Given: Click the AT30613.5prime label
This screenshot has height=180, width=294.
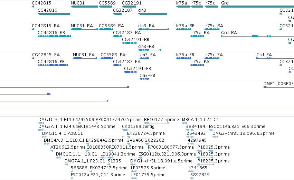Looking at the screenshot, I should click(x=68, y=147).
